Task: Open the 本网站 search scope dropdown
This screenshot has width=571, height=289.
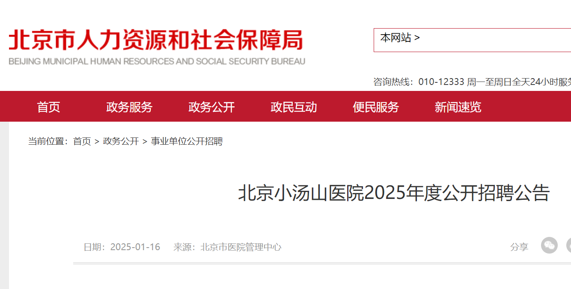Action: tap(400, 38)
